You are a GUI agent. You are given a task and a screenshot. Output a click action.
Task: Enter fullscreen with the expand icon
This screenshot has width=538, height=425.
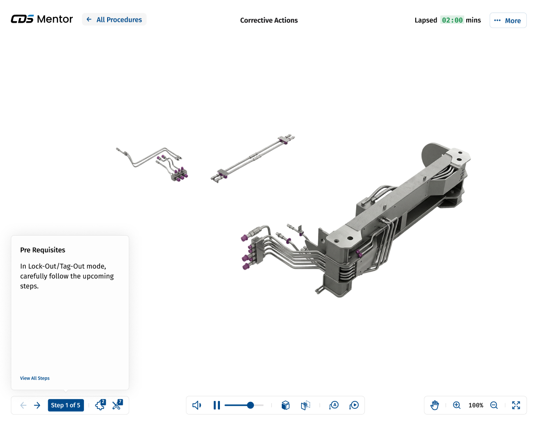[516, 405]
